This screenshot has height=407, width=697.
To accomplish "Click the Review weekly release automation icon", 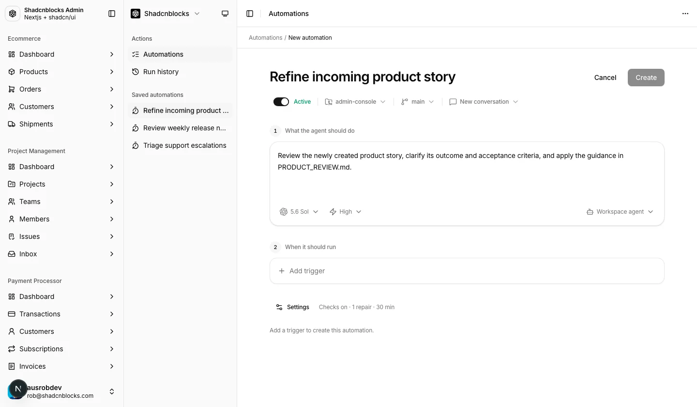I will pyautogui.click(x=136, y=128).
